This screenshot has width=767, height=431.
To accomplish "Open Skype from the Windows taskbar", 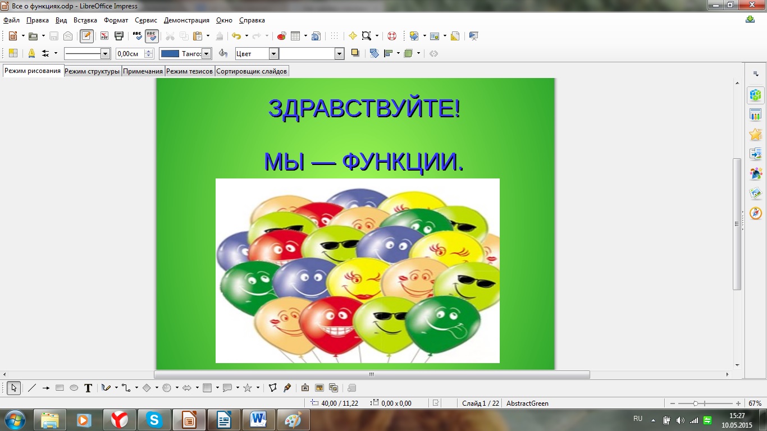I will pos(154,419).
